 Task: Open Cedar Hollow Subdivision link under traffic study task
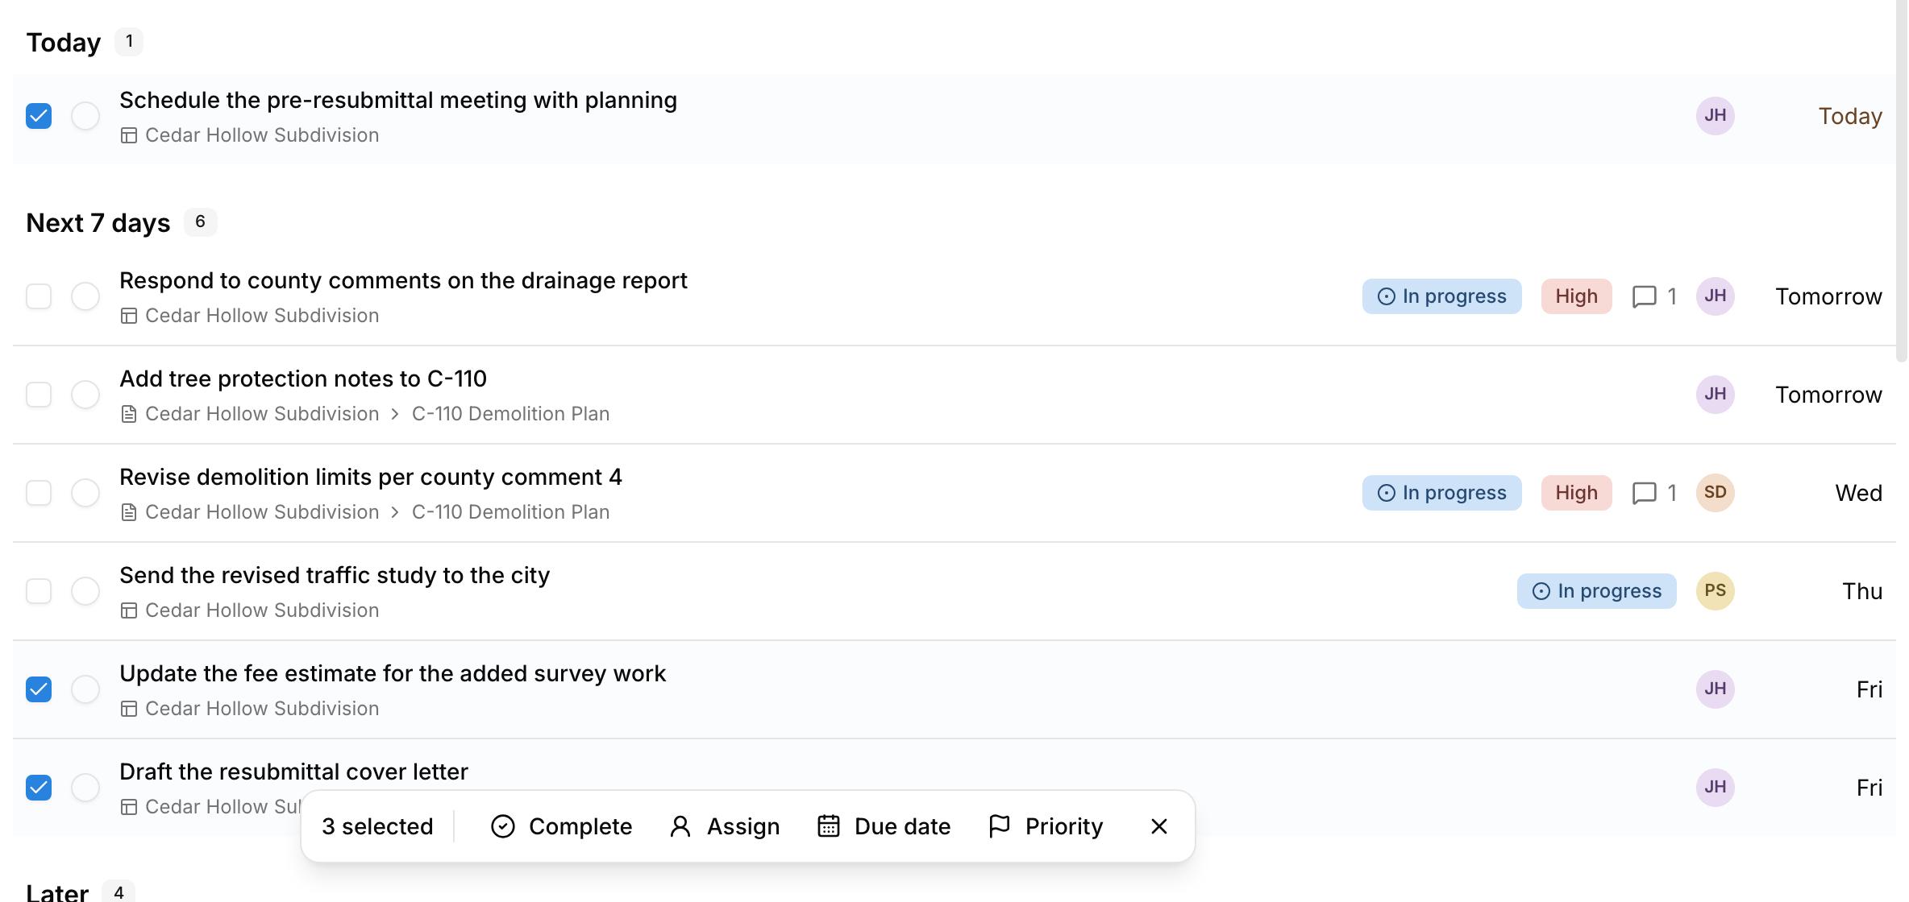point(262,610)
